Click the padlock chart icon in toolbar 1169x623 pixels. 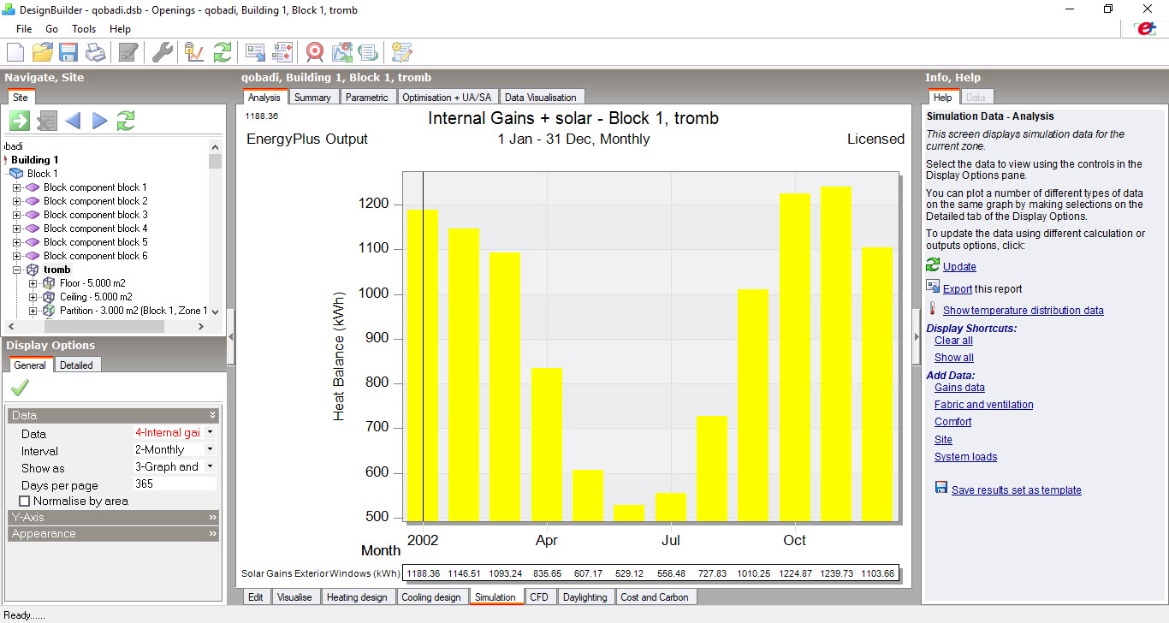[194, 52]
